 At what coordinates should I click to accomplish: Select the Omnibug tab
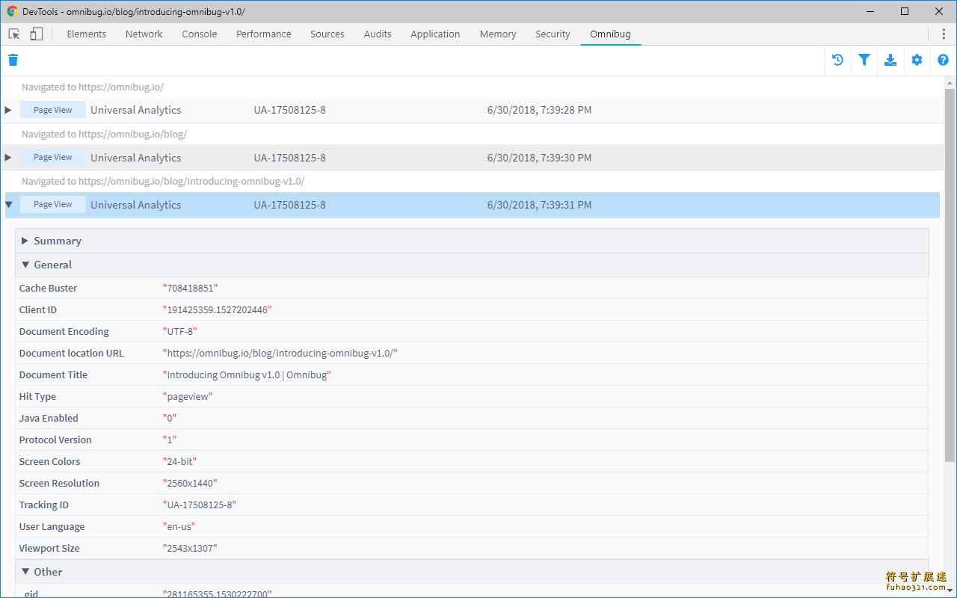(x=611, y=34)
